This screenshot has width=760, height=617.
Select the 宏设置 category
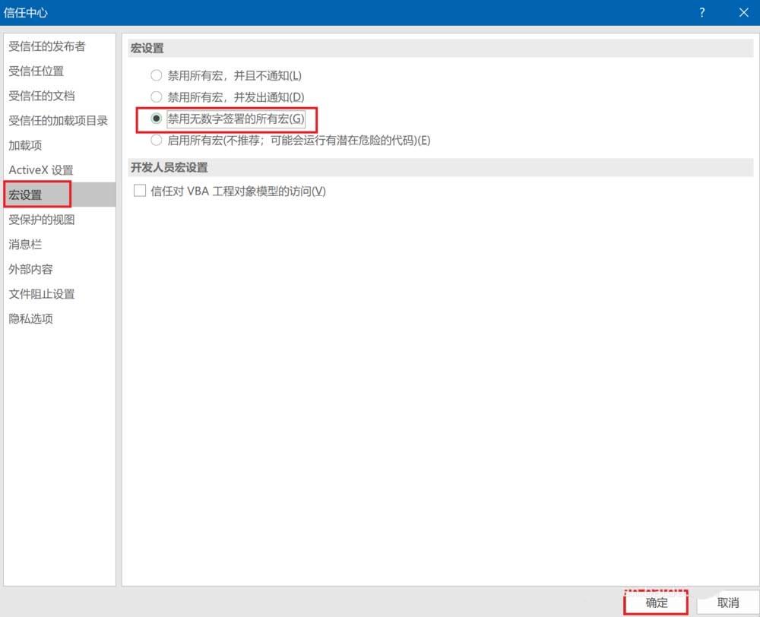pyautogui.click(x=29, y=195)
